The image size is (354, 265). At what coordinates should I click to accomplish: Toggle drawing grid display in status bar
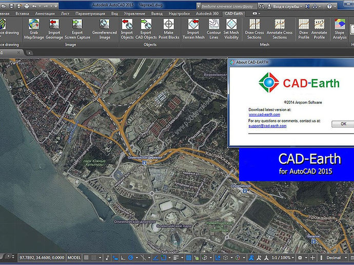pos(86,257)
